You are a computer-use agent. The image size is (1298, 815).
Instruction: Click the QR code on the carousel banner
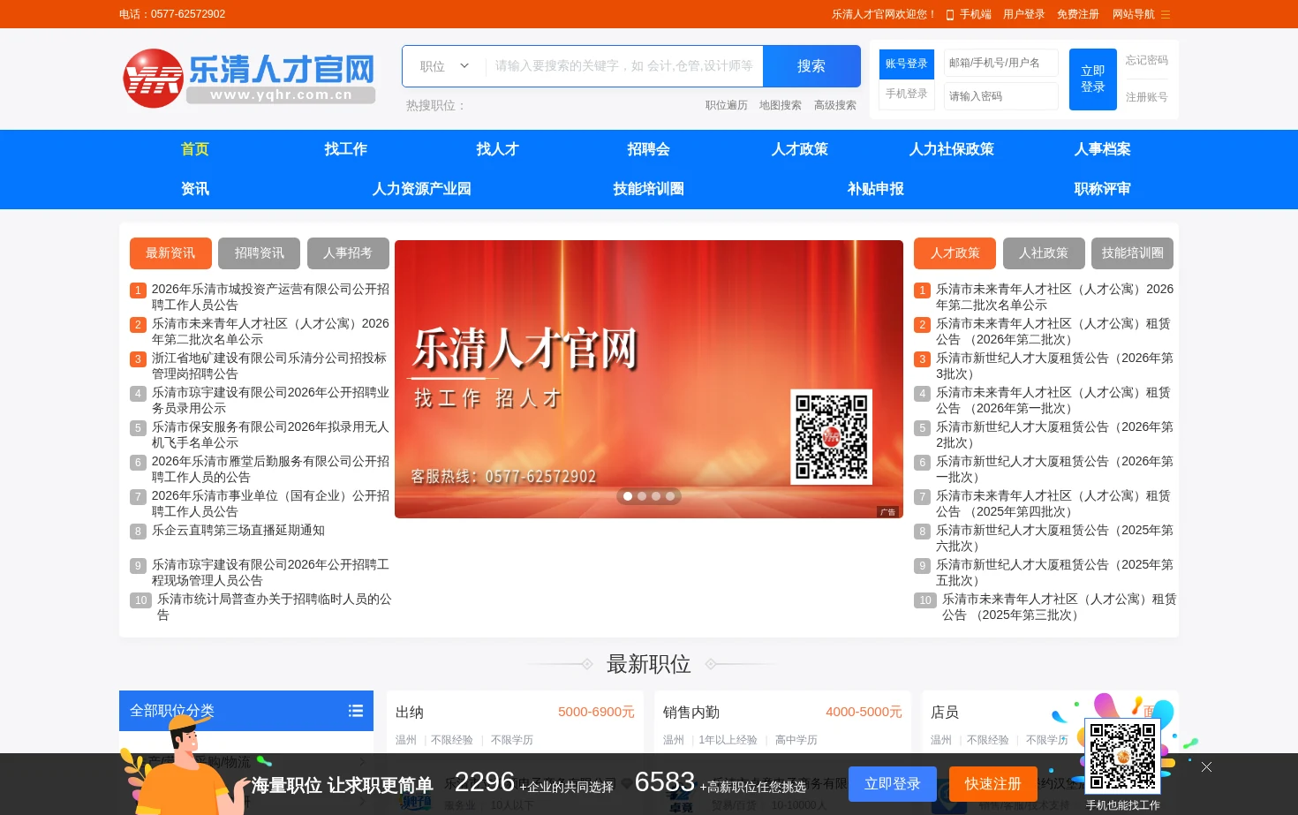coord(831,437)
